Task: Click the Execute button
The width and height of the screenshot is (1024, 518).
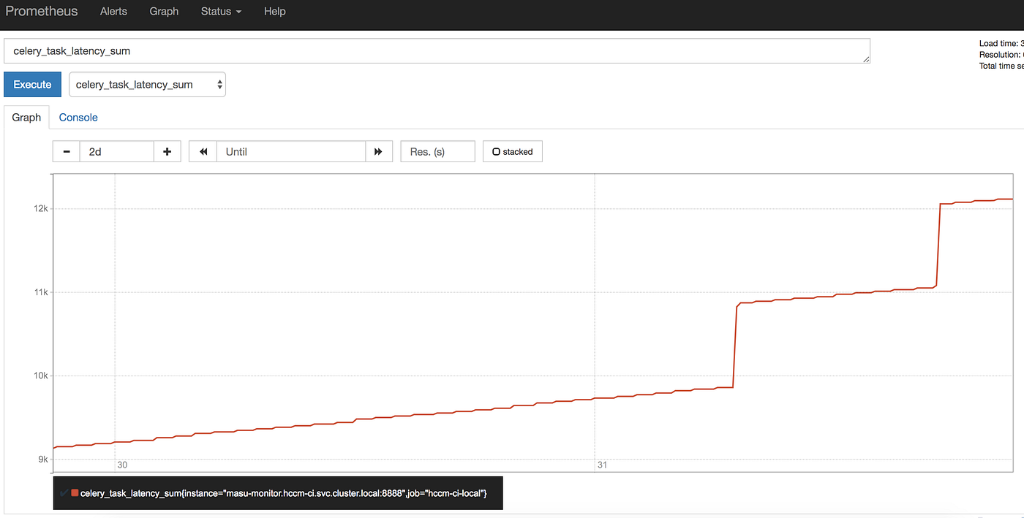Action: tap(32, 84)
